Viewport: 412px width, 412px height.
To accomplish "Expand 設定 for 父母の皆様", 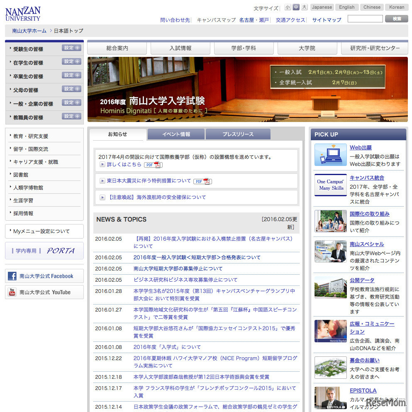I will tap(71, 89).
